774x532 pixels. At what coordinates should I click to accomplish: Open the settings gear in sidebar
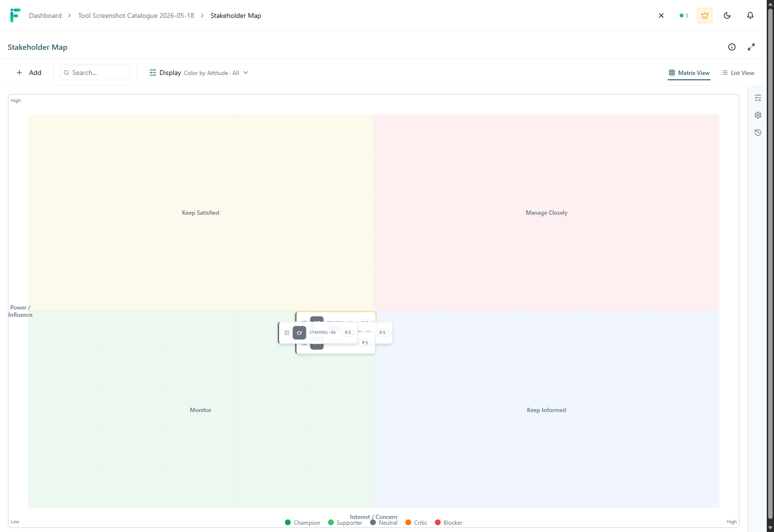click(758, 115)
